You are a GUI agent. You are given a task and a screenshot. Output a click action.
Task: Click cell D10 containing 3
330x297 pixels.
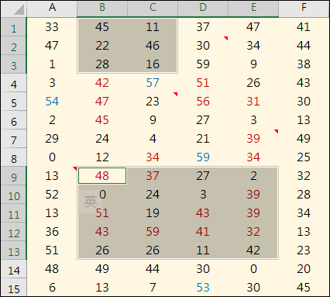203,195
